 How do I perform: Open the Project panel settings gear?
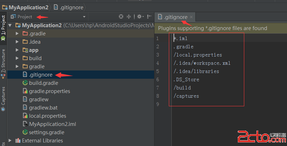coord(139,16)
